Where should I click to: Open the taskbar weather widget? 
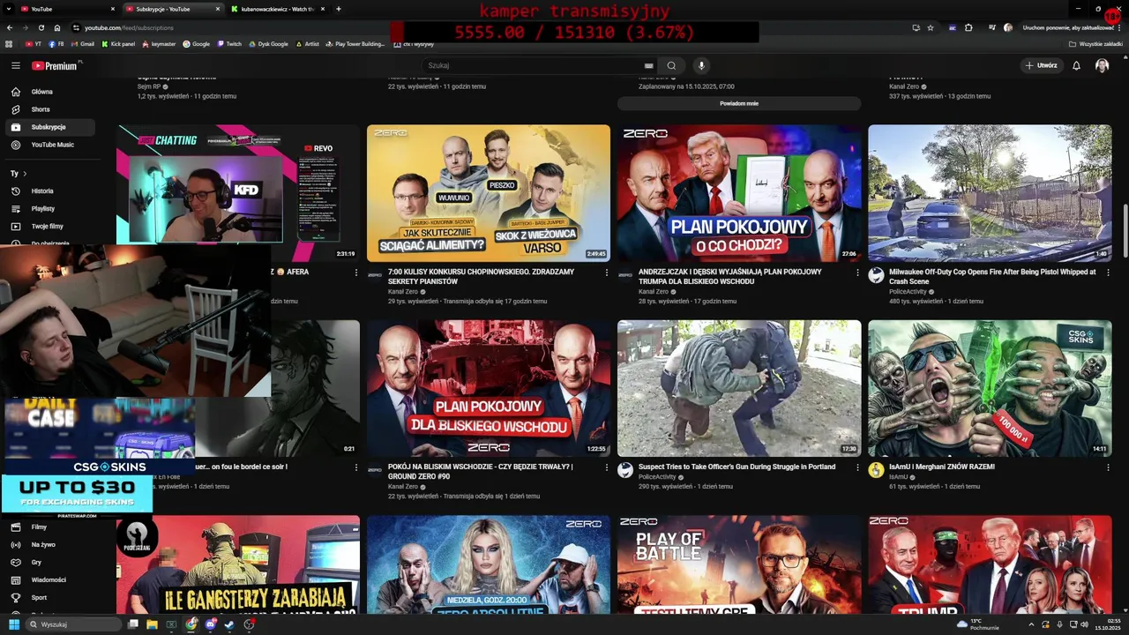pos(979,624)
